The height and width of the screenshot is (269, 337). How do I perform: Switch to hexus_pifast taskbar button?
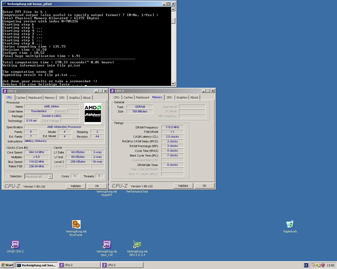[36, 265]
